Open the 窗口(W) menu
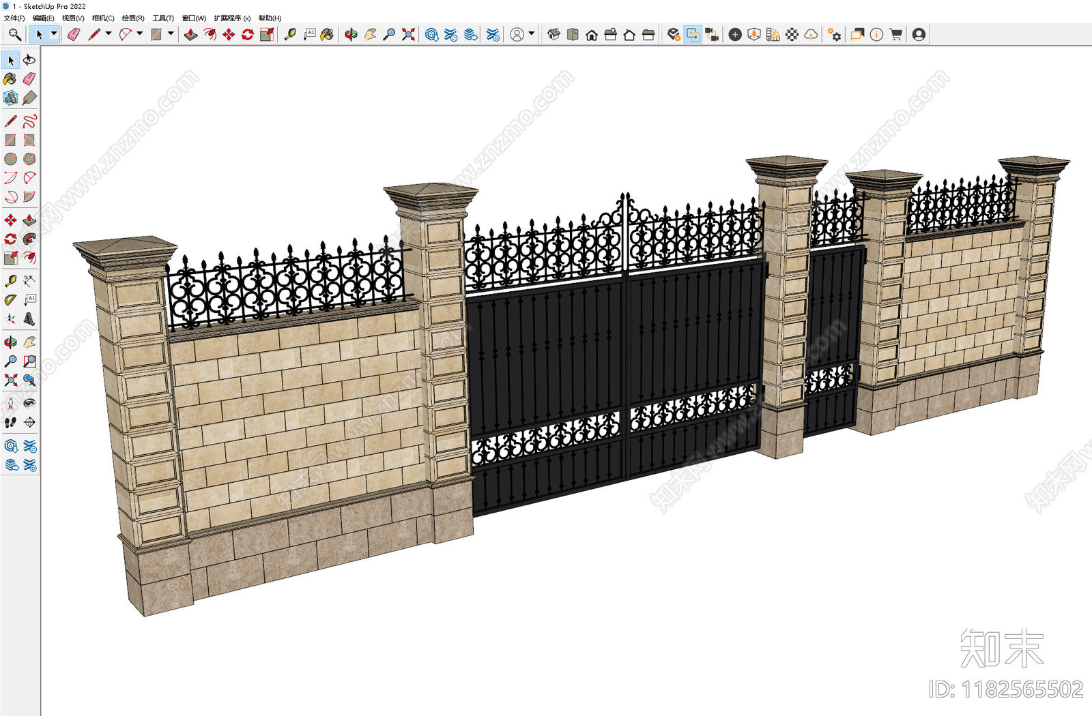 [x=194, y=18]
